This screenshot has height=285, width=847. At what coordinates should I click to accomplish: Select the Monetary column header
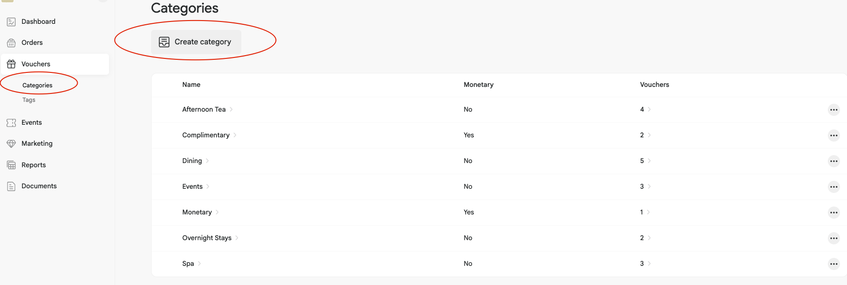click(478, 85)
